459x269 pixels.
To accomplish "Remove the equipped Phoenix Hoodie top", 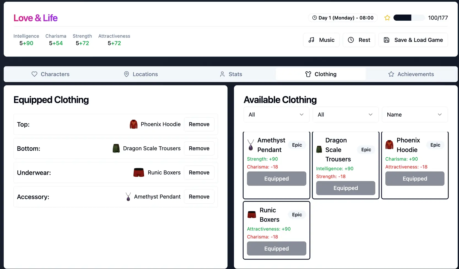I will point(199,124).
